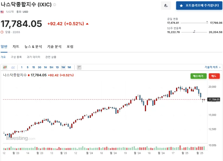Select the candlestick chart type icon

coord(5,67)
